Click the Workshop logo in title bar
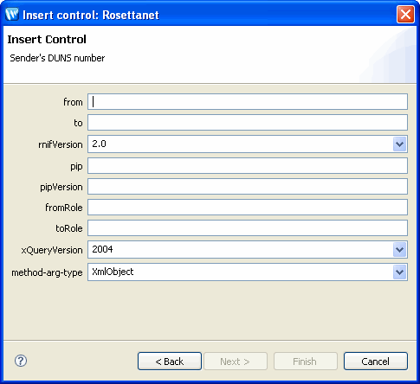Viewport: 420px width, 384px height. (x=12, y=14)
